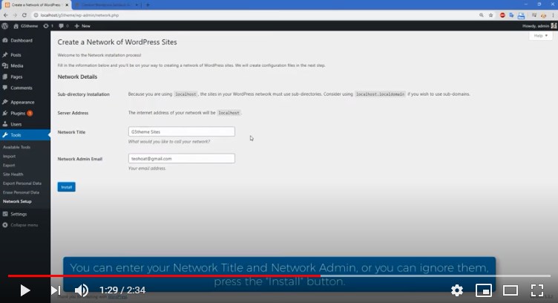Open video settings gear

[x=457, y=290]
